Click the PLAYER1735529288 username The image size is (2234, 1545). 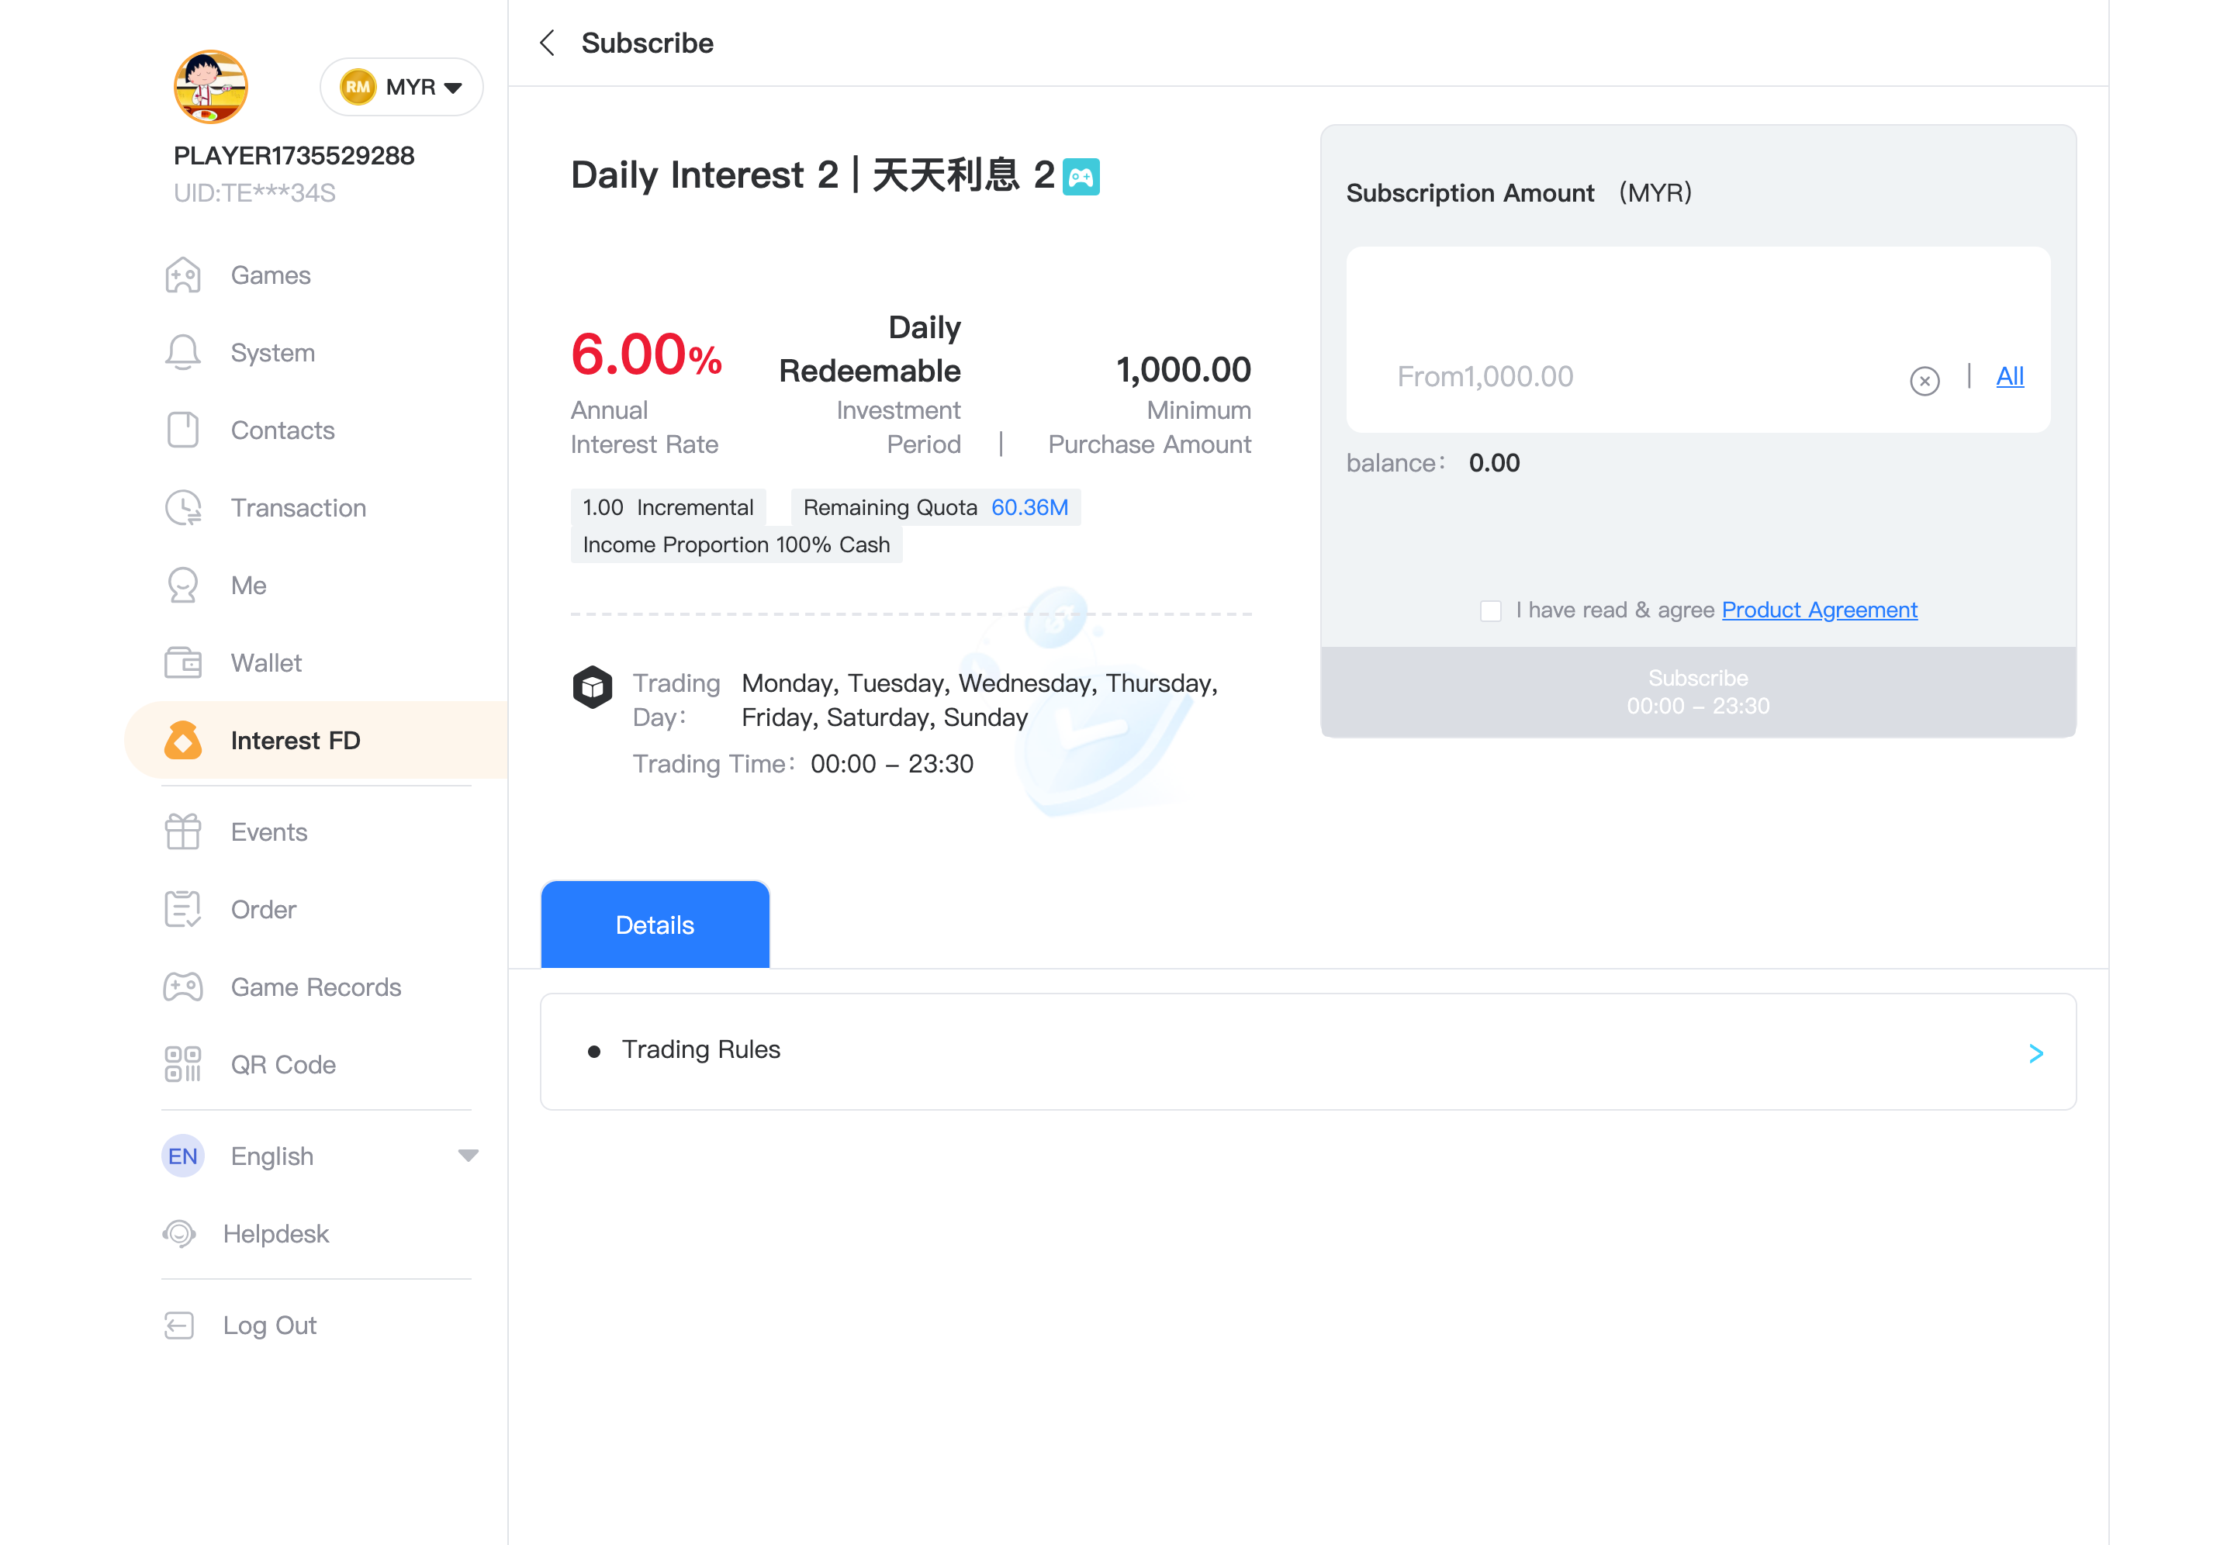tap(294, 156)
